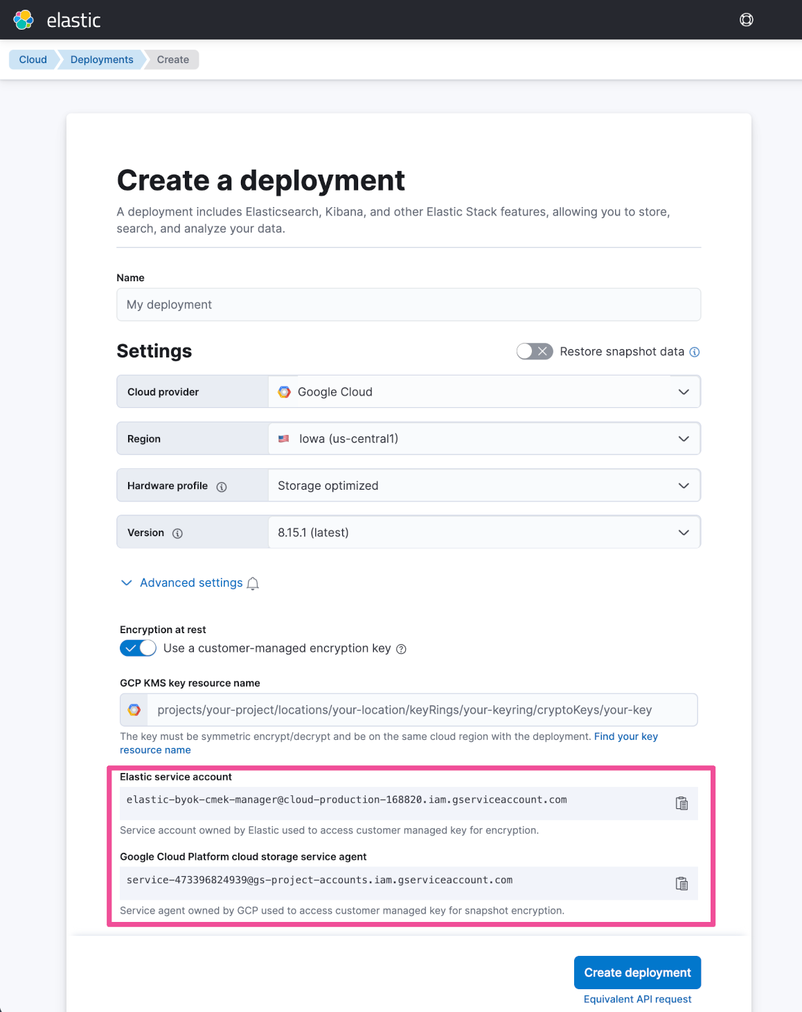Click the Hardware profile info icon
Viewport: 802px width, 1012px height.
[222, 487]
